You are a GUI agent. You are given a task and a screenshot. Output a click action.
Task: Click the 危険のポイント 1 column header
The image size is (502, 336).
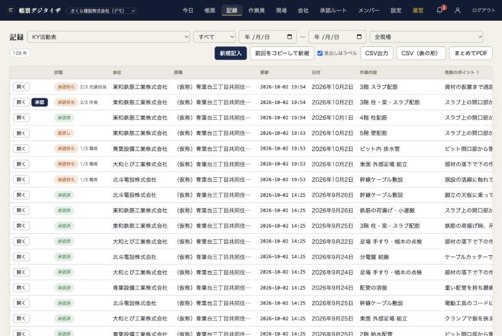coord(462,73)
